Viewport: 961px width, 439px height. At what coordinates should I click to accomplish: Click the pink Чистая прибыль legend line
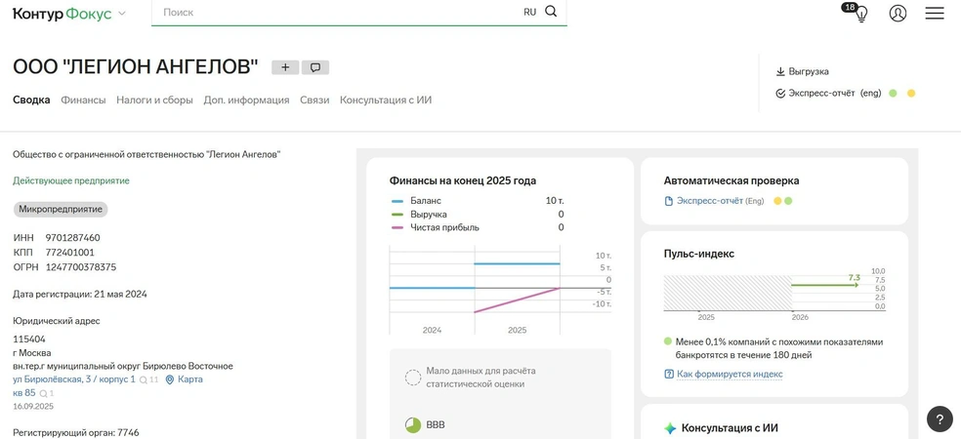click(397, 227)
